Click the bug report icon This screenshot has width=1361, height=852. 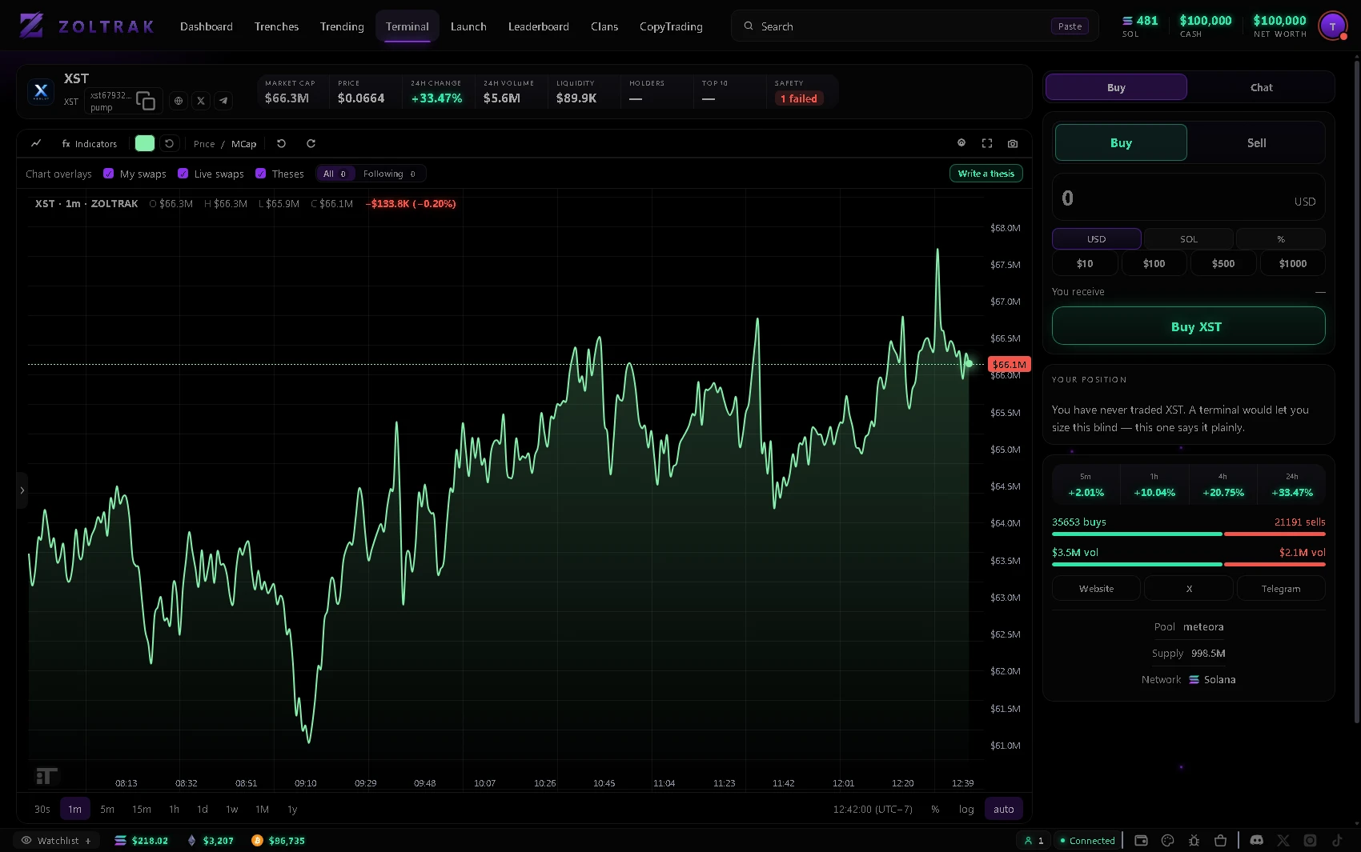click(x=1194, y=840)
